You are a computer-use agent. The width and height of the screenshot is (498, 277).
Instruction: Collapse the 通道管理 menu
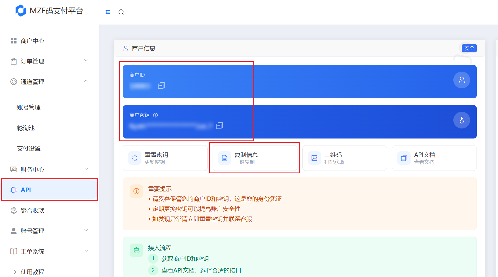point(50,82)
